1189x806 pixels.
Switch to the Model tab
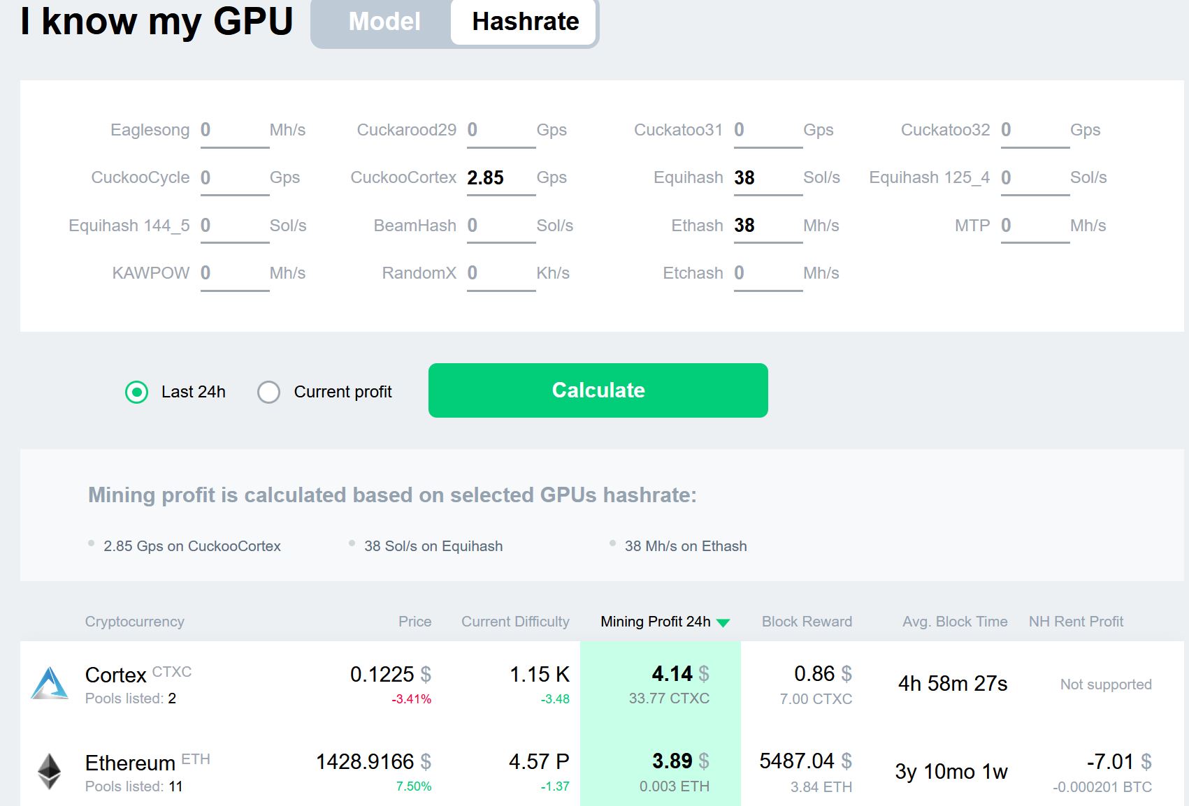pyautogui.click(x=384, y=22)
